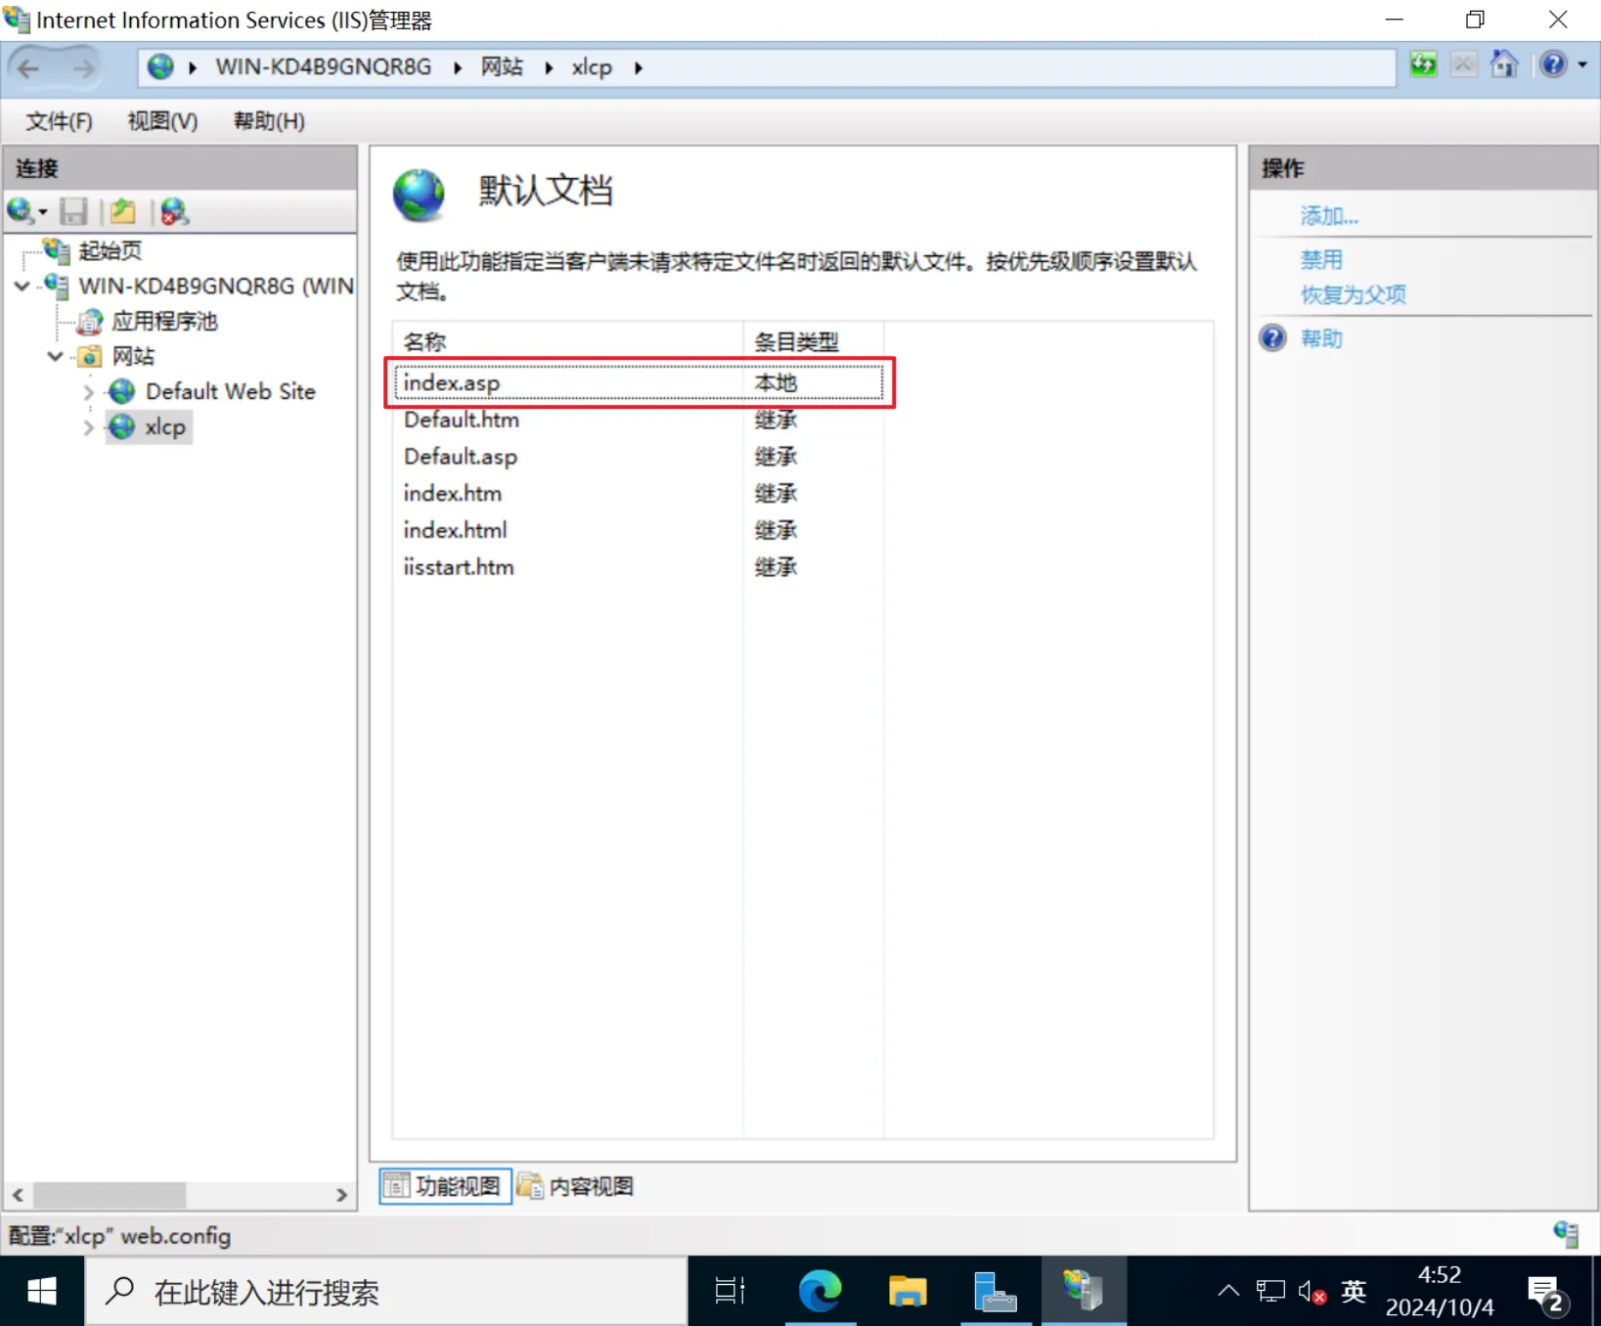The image size is (1601, 1326).
Task: Click WIN-KD4B9GNQR8G in the address breadcrumb
Action: 324,66
